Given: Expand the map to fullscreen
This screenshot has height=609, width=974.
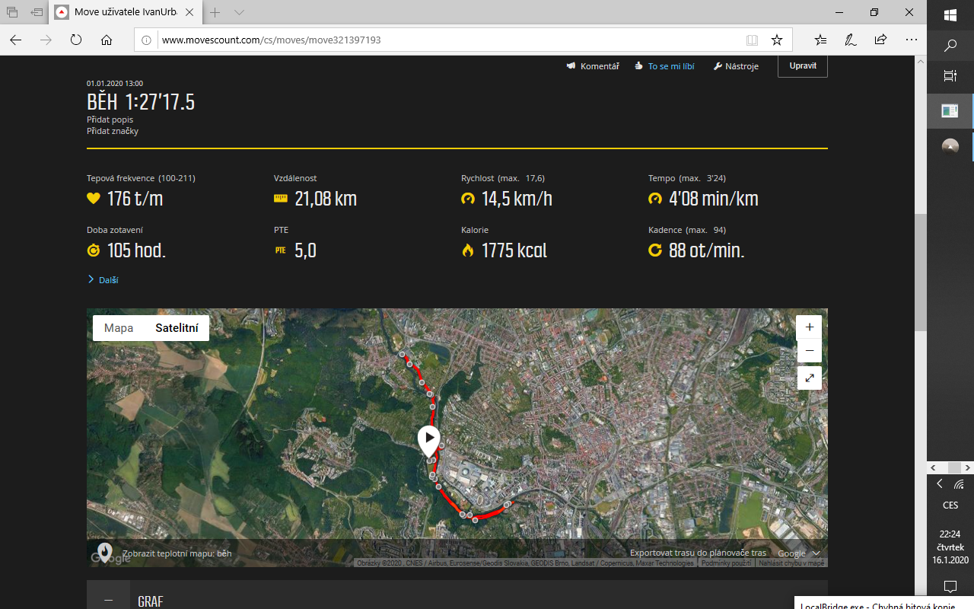Looking at the screenshot, I should point(809,378).
